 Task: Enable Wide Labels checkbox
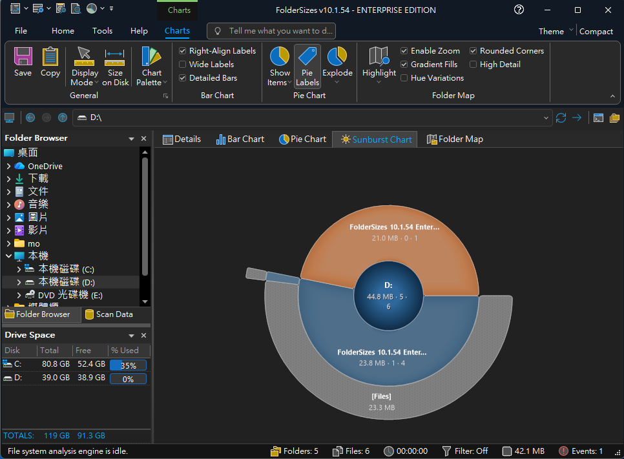point(183,65)
